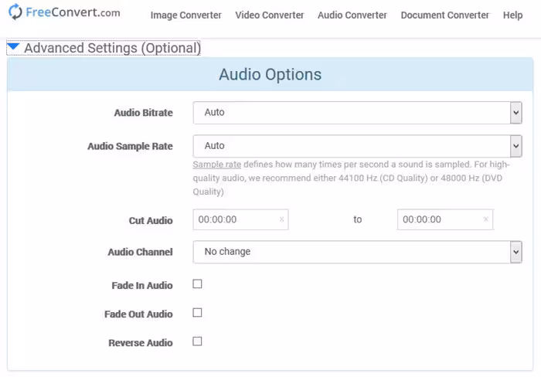Follow the Sample rate hyperlink
Viewport: 541px width, 377px height.
(216, 165)
